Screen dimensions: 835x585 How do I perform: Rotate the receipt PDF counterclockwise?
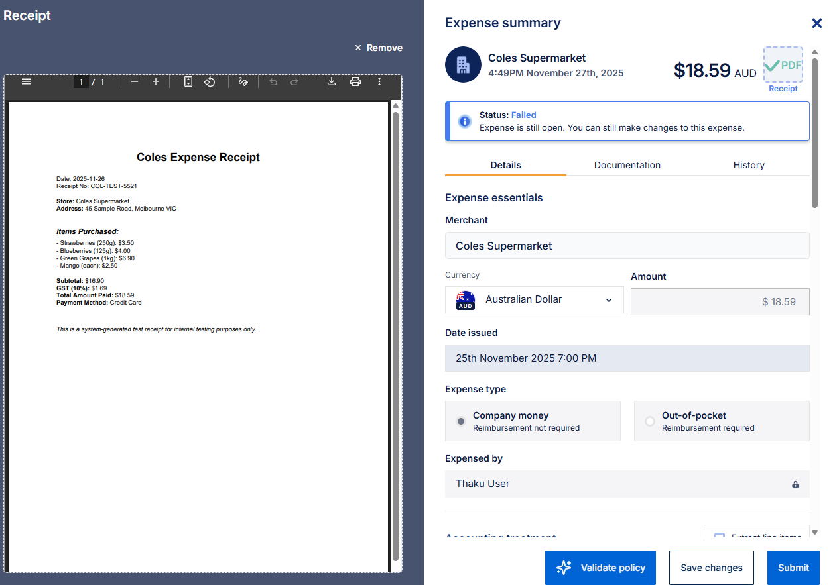210,81
